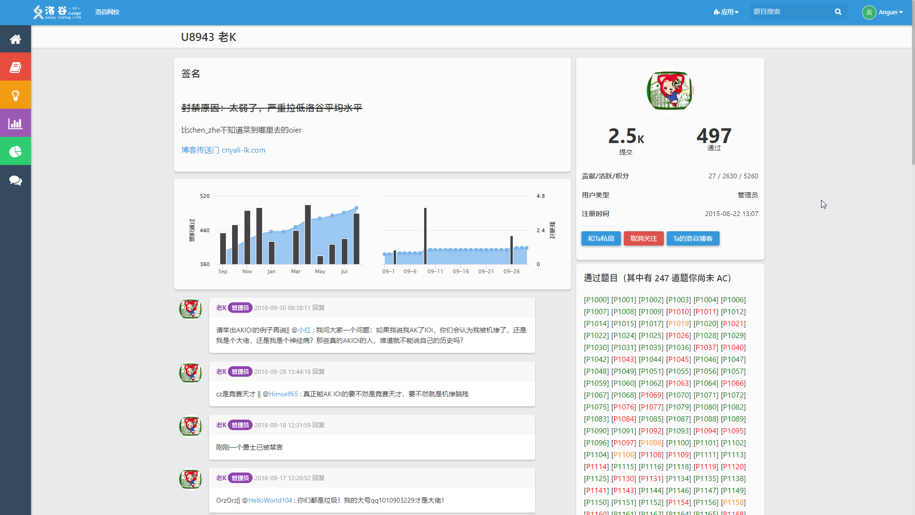The width and height of the screenshot is (915, 515).
Task: Open the discussion chat bubble icon
Action: tap(15, 180)
